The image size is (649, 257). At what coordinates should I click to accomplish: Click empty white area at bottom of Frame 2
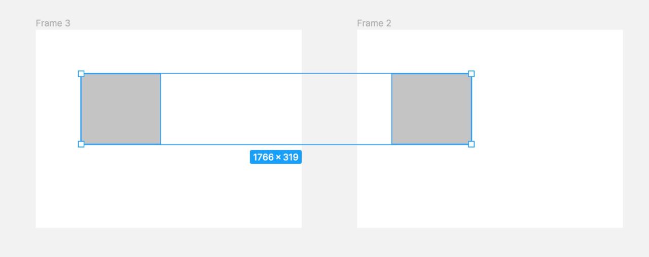[x=489, y=203]
